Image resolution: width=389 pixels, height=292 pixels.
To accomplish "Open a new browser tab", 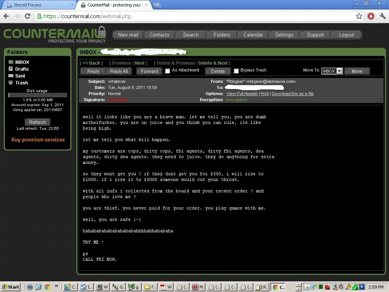I will click(x=157, y=5).
